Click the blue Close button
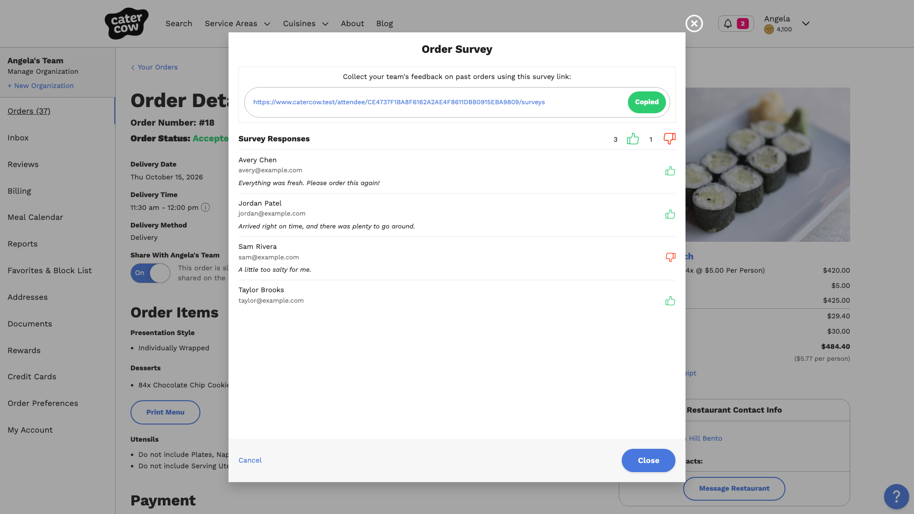Screen dimensions: 914x514 pos(648,461)
